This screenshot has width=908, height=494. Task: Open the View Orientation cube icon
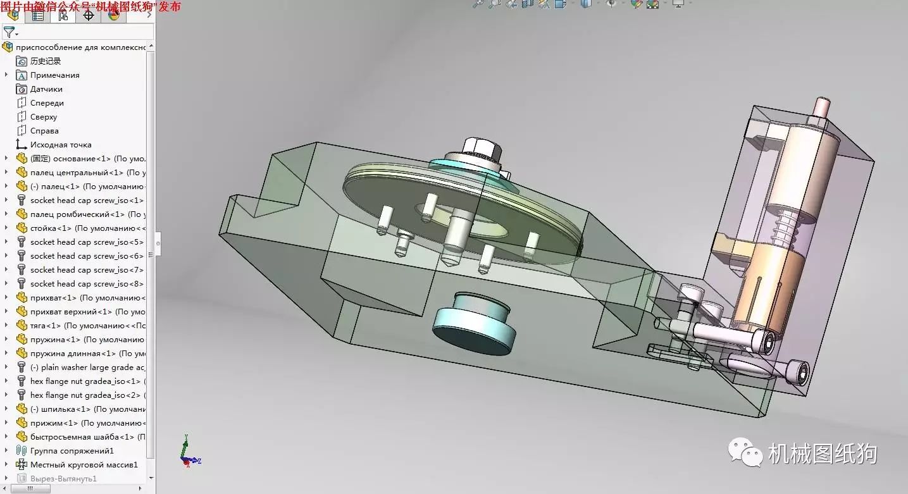559,4
